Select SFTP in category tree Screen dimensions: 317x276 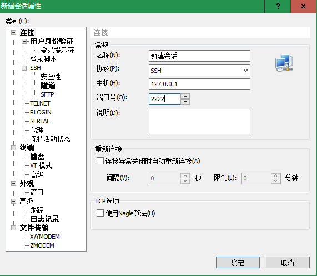(x=47, y=94)
